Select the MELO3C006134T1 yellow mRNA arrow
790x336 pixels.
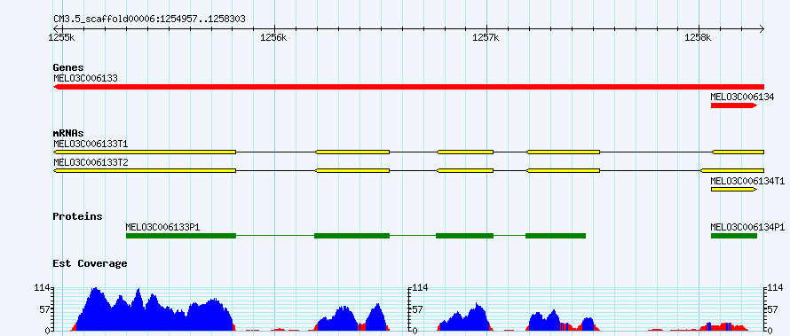(733, 190)
